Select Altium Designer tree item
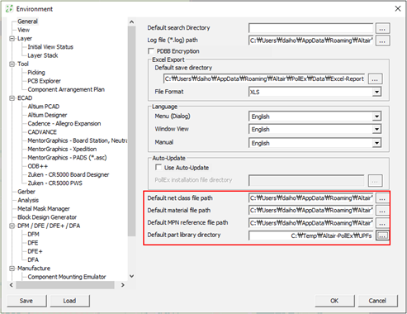Screen dimensions: 407x314 [47, 115]
